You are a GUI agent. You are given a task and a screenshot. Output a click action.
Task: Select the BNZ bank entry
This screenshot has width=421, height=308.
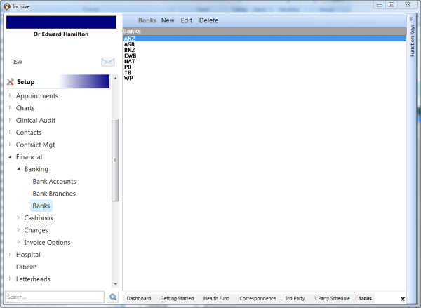tap(265, 50)
